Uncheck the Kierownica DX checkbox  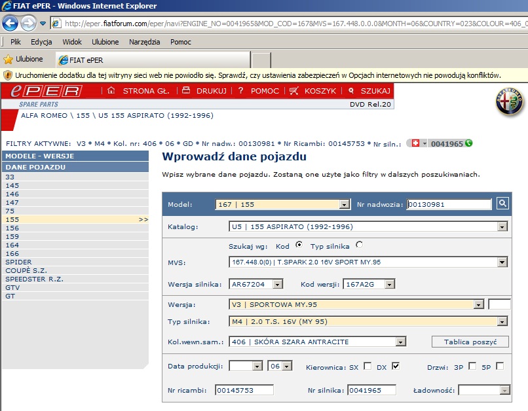396,366
